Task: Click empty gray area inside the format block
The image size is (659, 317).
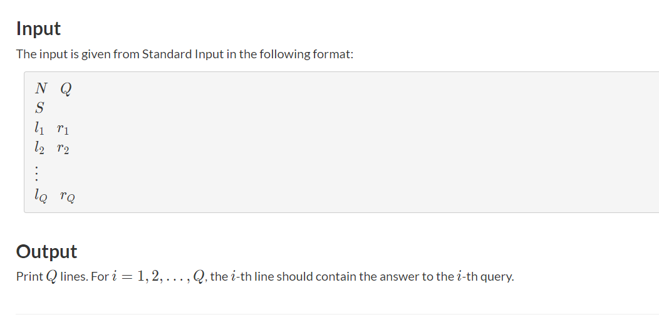Action: 376,144
